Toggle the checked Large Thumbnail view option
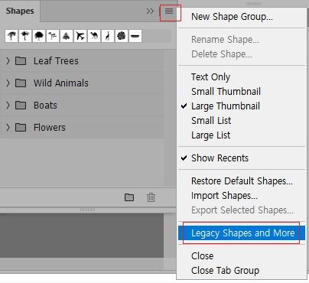The image size is (309, 283). point(226,106)
